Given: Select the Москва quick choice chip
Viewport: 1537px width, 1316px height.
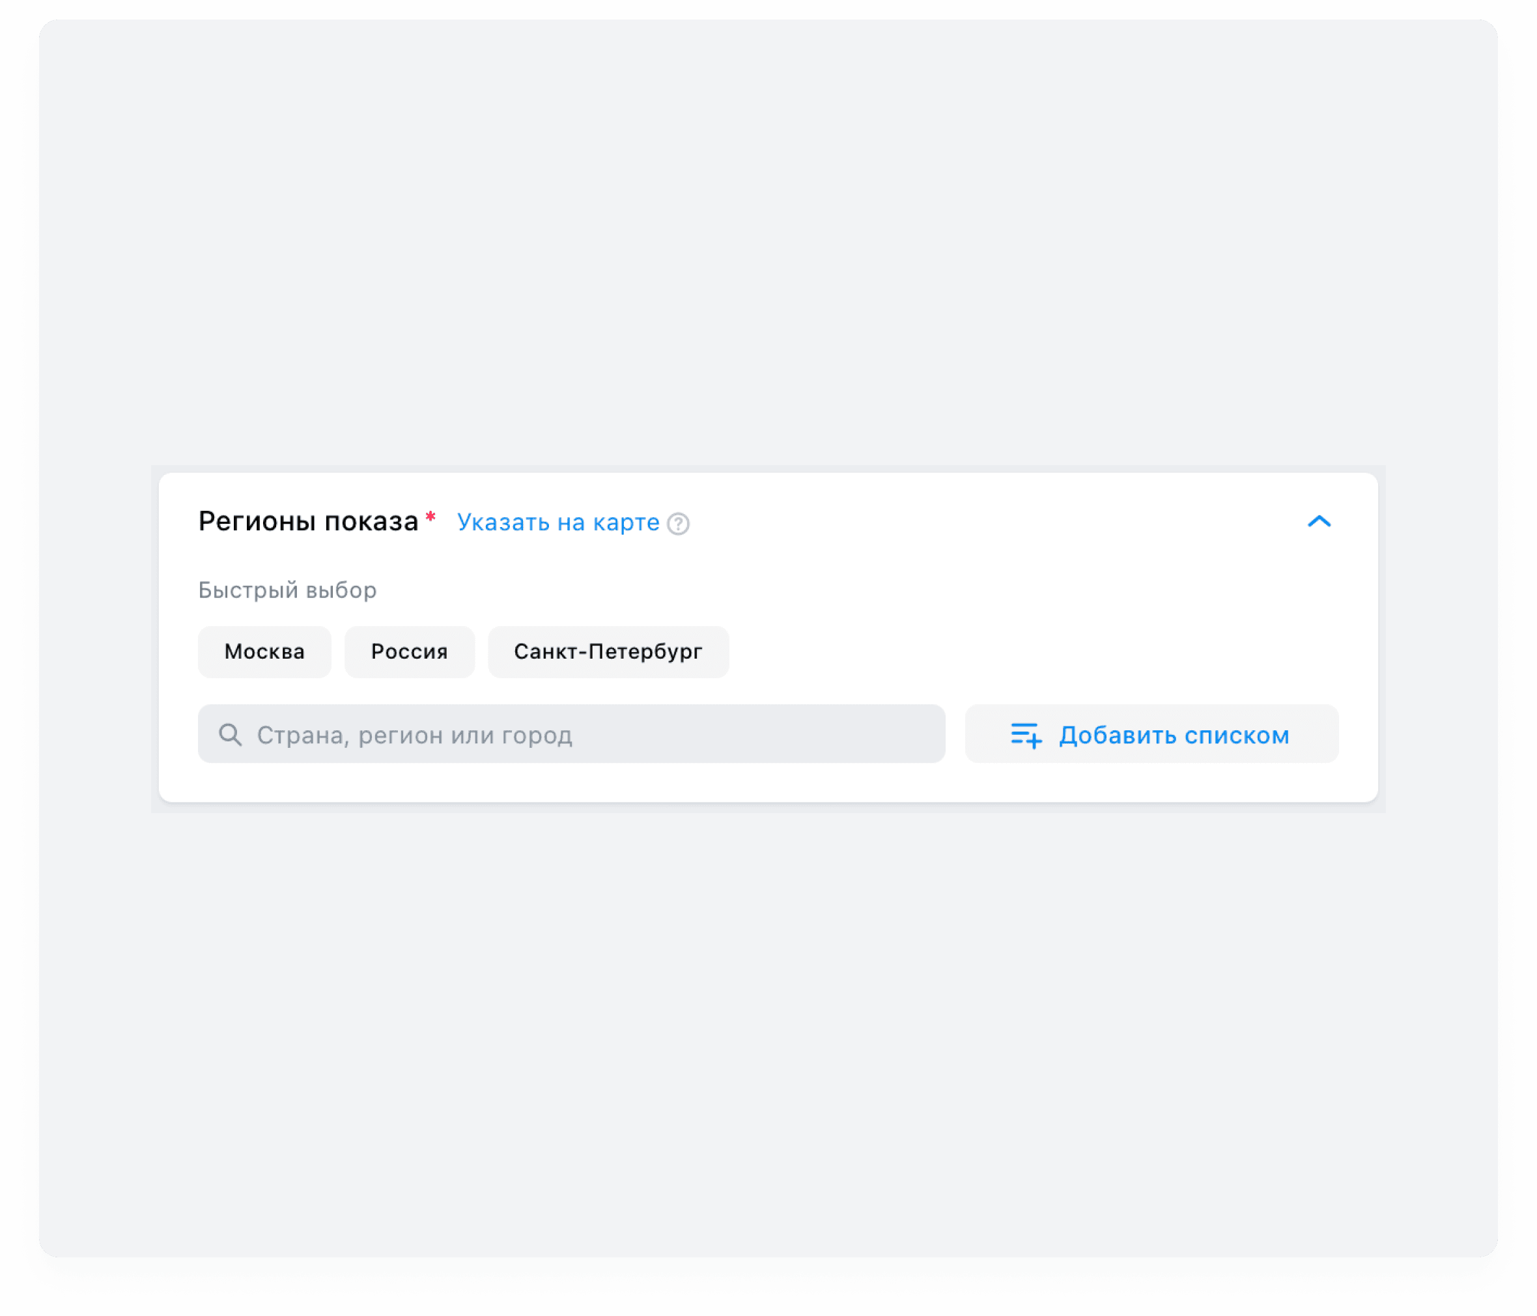Looking at the screenshot, I should (x=265, y=651).
